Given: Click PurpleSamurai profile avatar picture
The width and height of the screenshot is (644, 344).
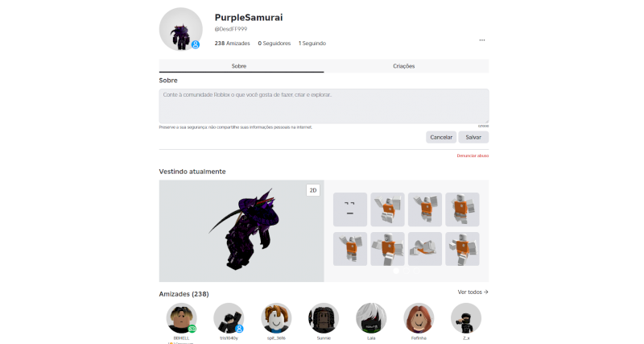Looking at the screenshot, I should (180, 29).
